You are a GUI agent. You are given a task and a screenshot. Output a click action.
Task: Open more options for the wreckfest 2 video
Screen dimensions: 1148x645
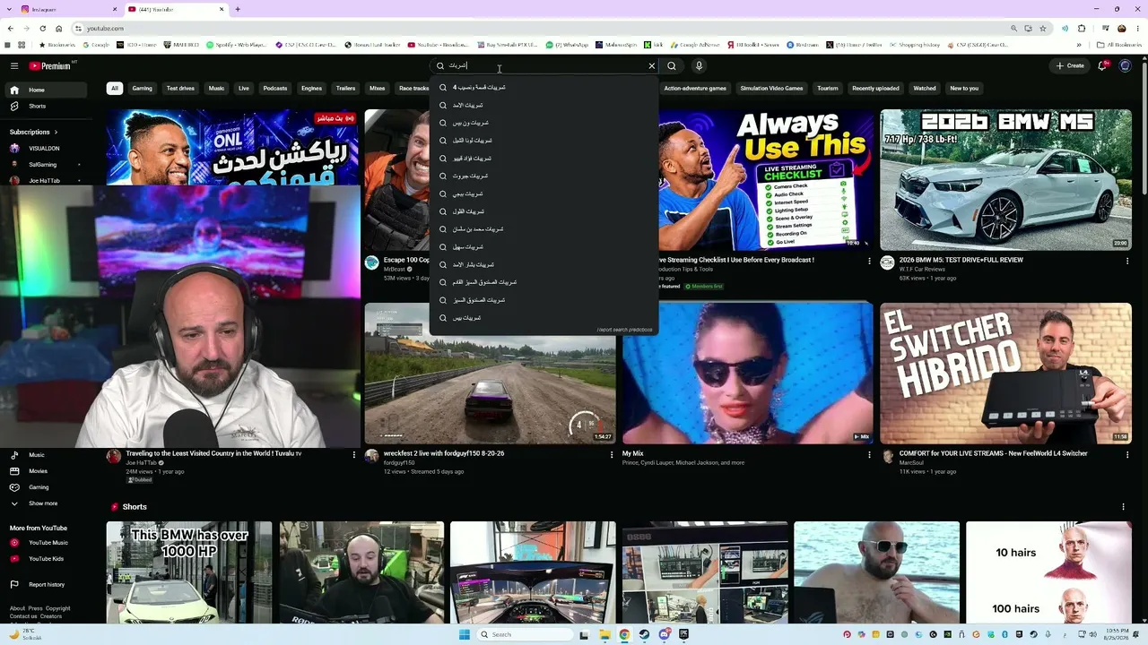pyautogui.click(x=611, y=454)
